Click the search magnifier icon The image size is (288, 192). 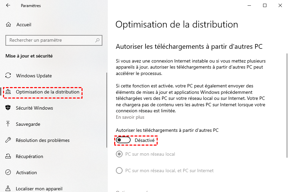click(98, 40)
